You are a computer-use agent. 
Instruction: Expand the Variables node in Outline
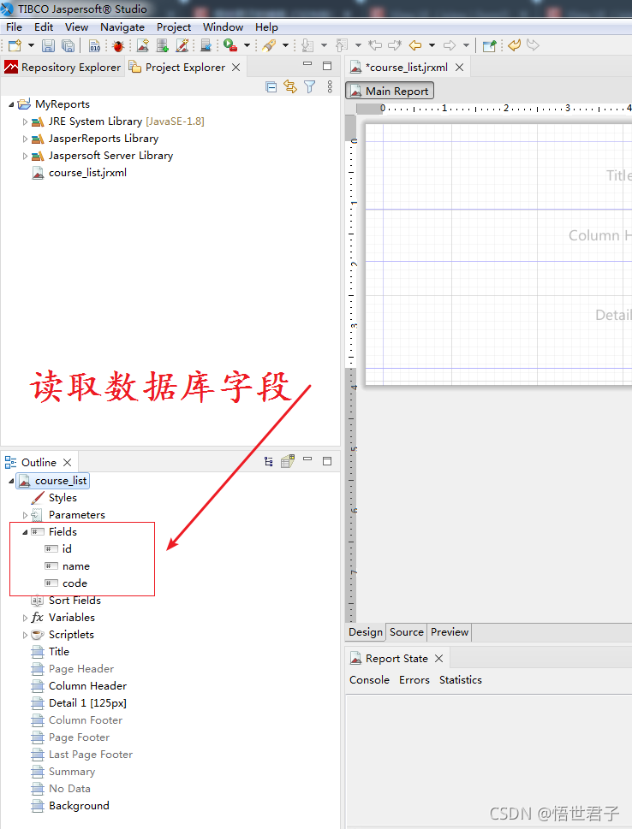tap(25, 618)
